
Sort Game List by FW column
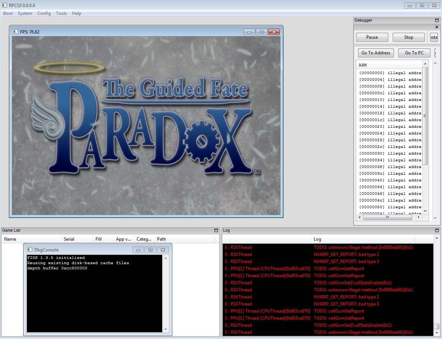point(103,239)
